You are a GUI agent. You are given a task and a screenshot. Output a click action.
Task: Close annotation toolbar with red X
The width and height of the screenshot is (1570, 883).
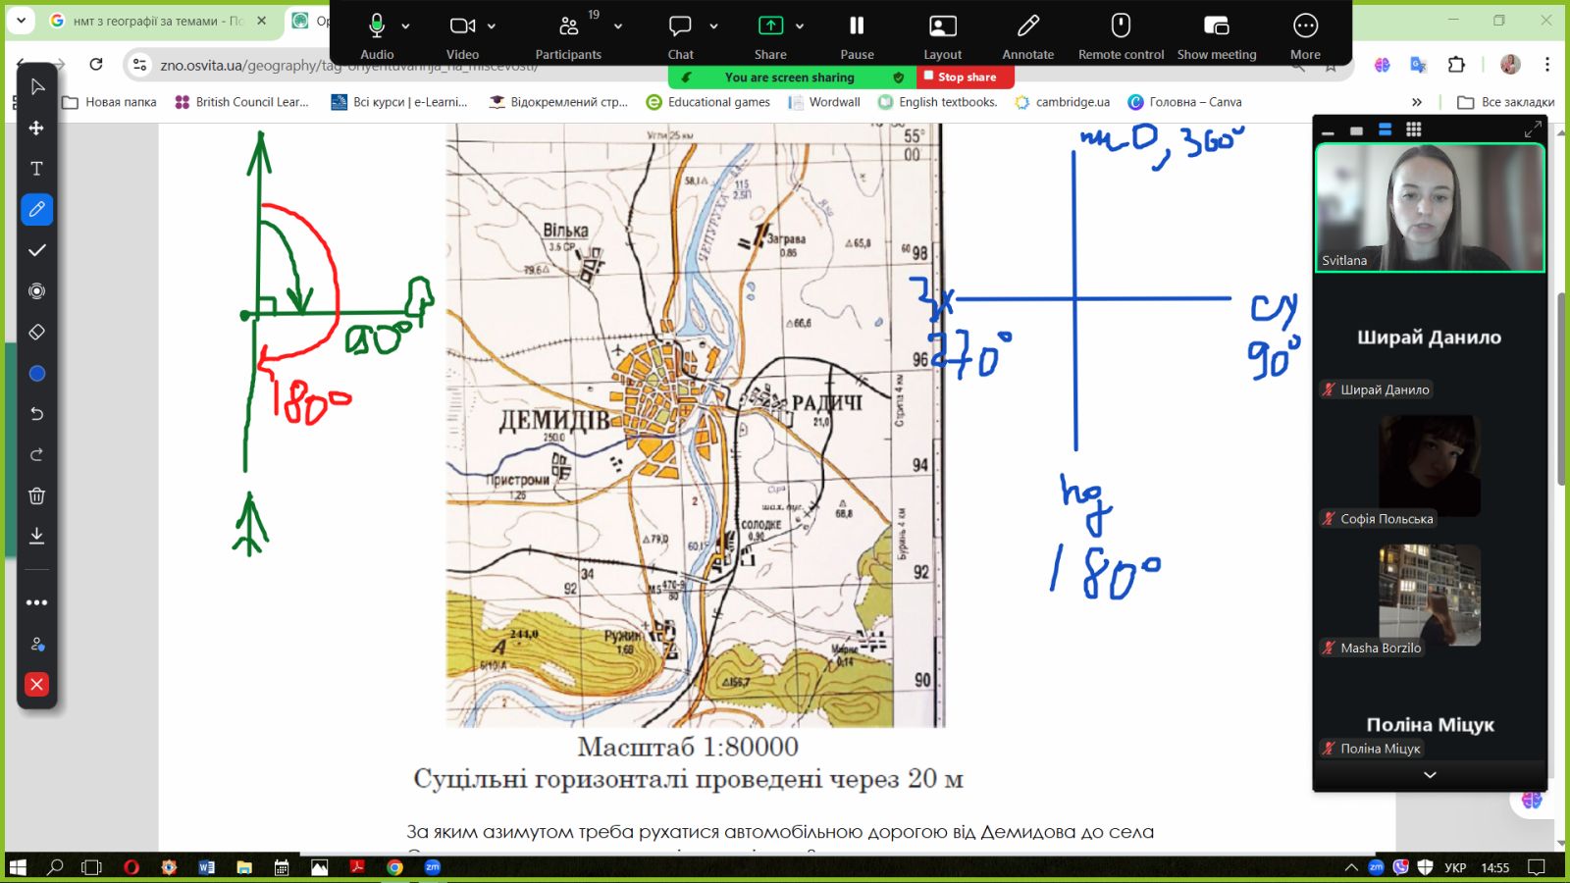pyautogui.click(x=36, y=684)
